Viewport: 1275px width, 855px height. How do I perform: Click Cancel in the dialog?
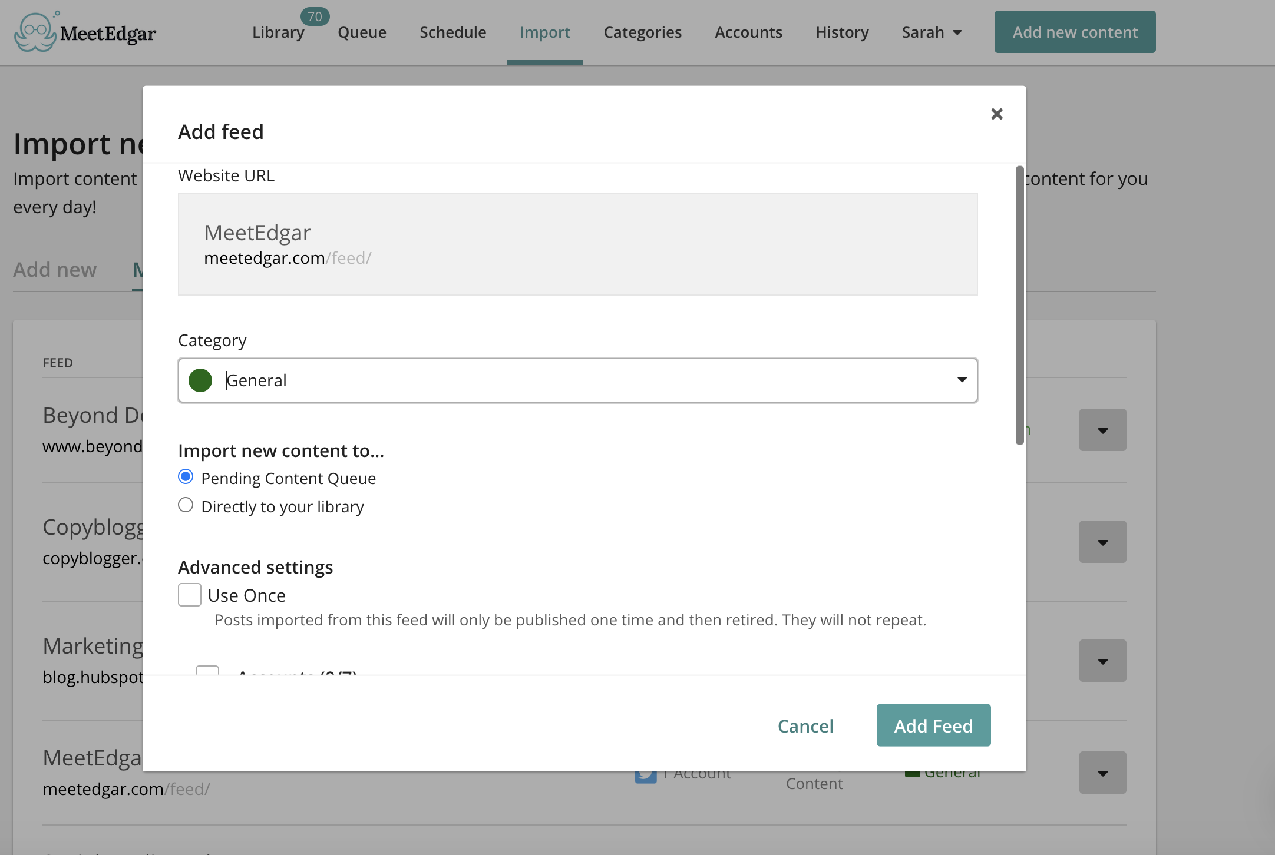click(x=805, y=725)
